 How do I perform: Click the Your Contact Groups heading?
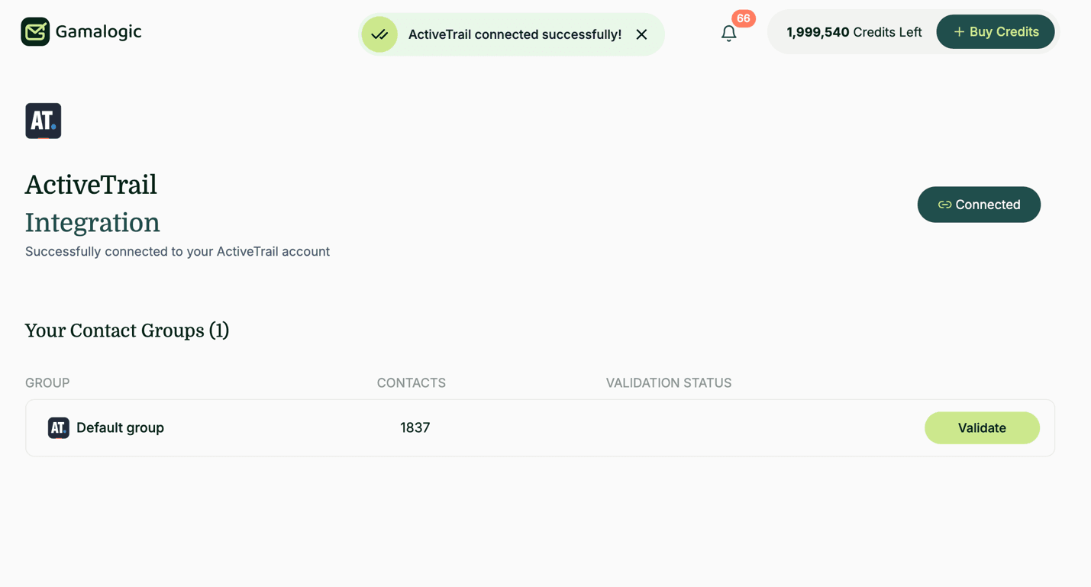(127, 330)
